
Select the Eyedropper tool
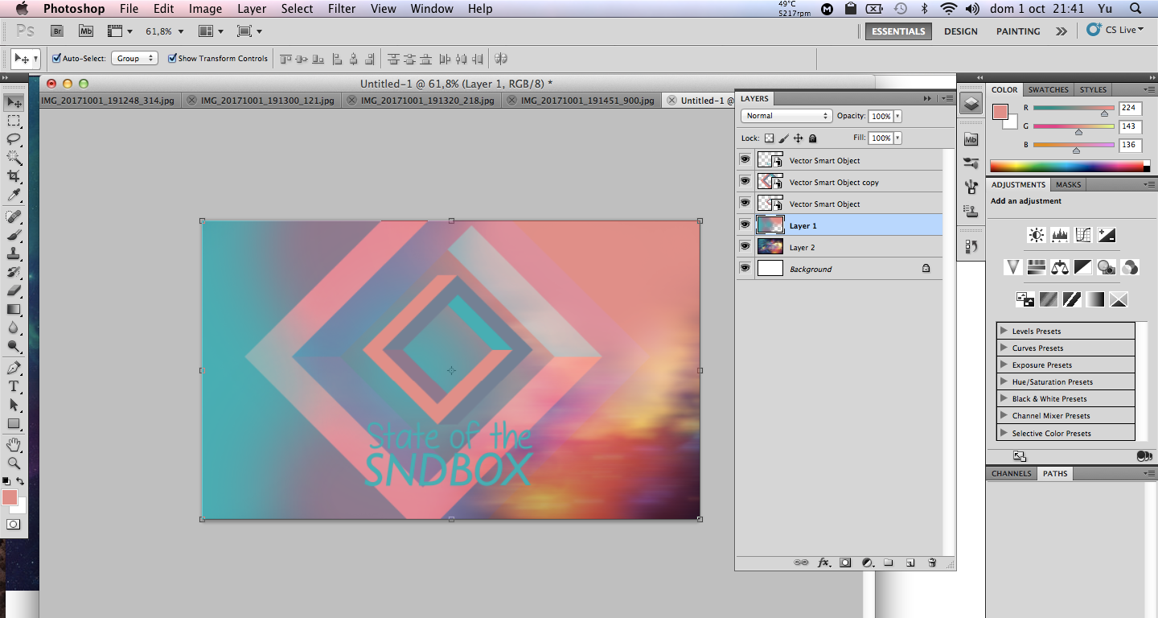click(14, 195)
